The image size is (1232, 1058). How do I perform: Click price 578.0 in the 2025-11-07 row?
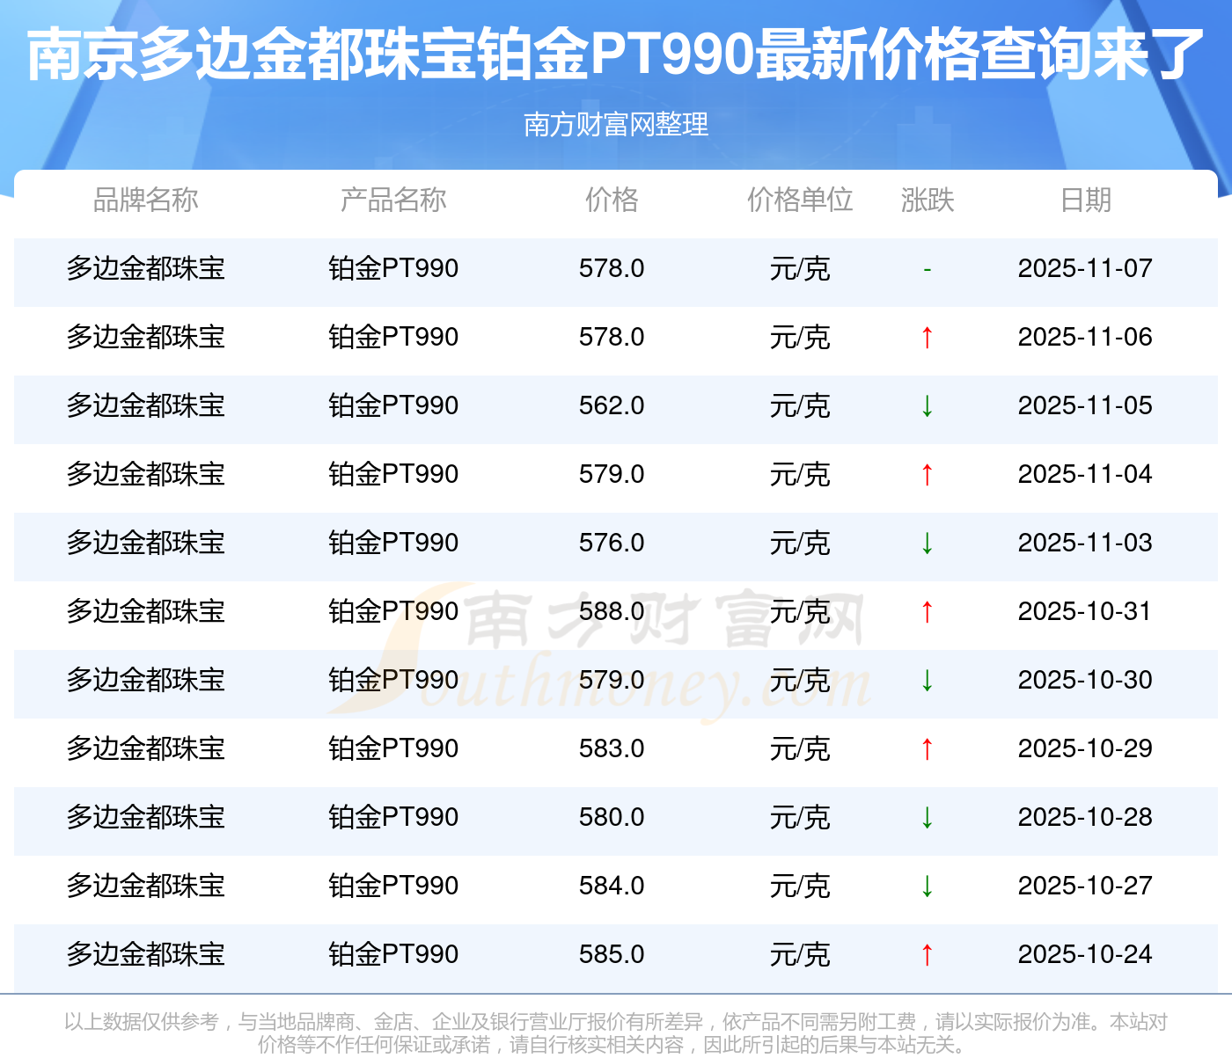pyautogui.click(x=612, y=268)
